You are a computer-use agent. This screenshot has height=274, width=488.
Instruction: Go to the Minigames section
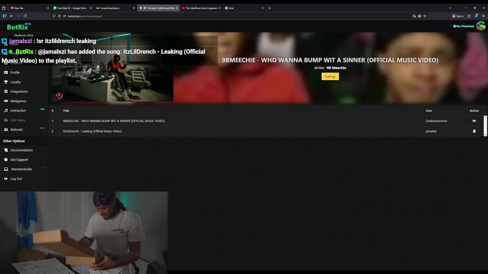[18, 101]
